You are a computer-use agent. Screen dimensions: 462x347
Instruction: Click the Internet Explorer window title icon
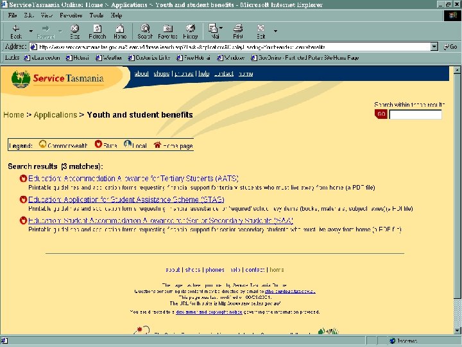(4, 4)
